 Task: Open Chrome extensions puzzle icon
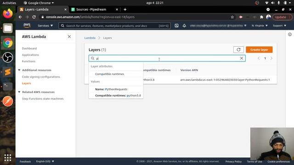pyautogui.click(x=261, y=17)
